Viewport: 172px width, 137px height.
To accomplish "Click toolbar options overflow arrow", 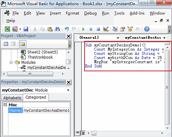I will pos(169,29).
